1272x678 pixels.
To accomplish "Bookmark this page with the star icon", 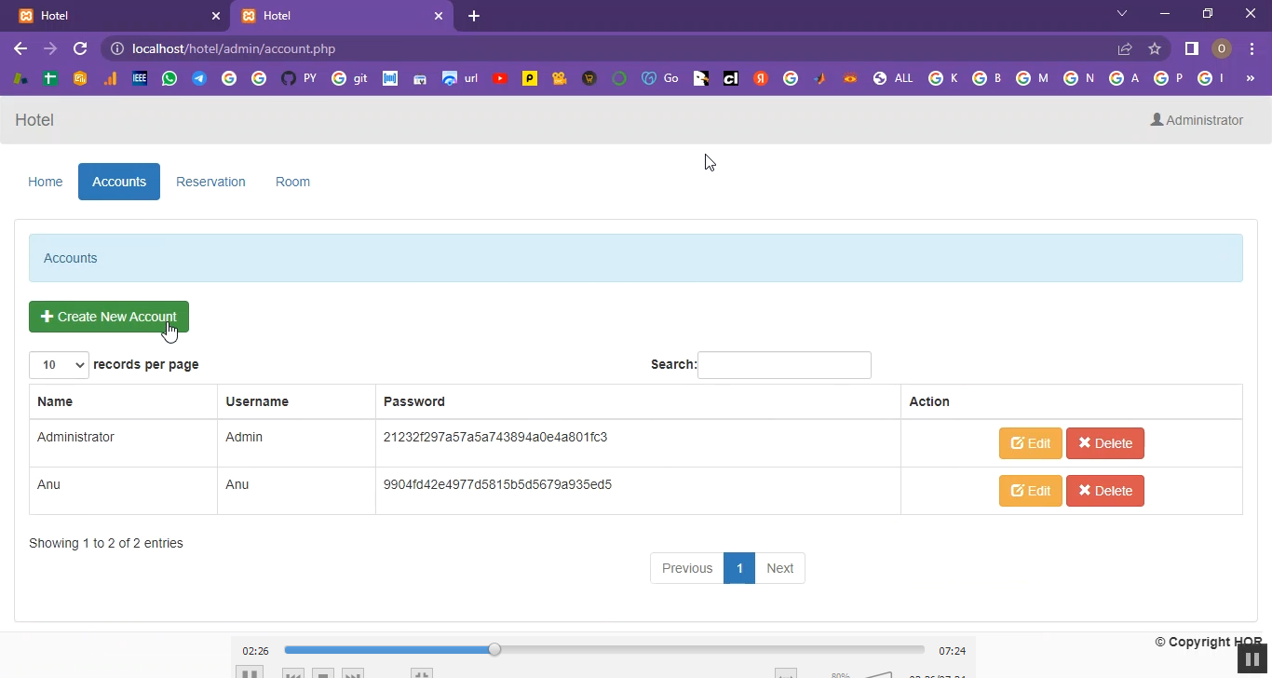I will (x=1155, y=48).
